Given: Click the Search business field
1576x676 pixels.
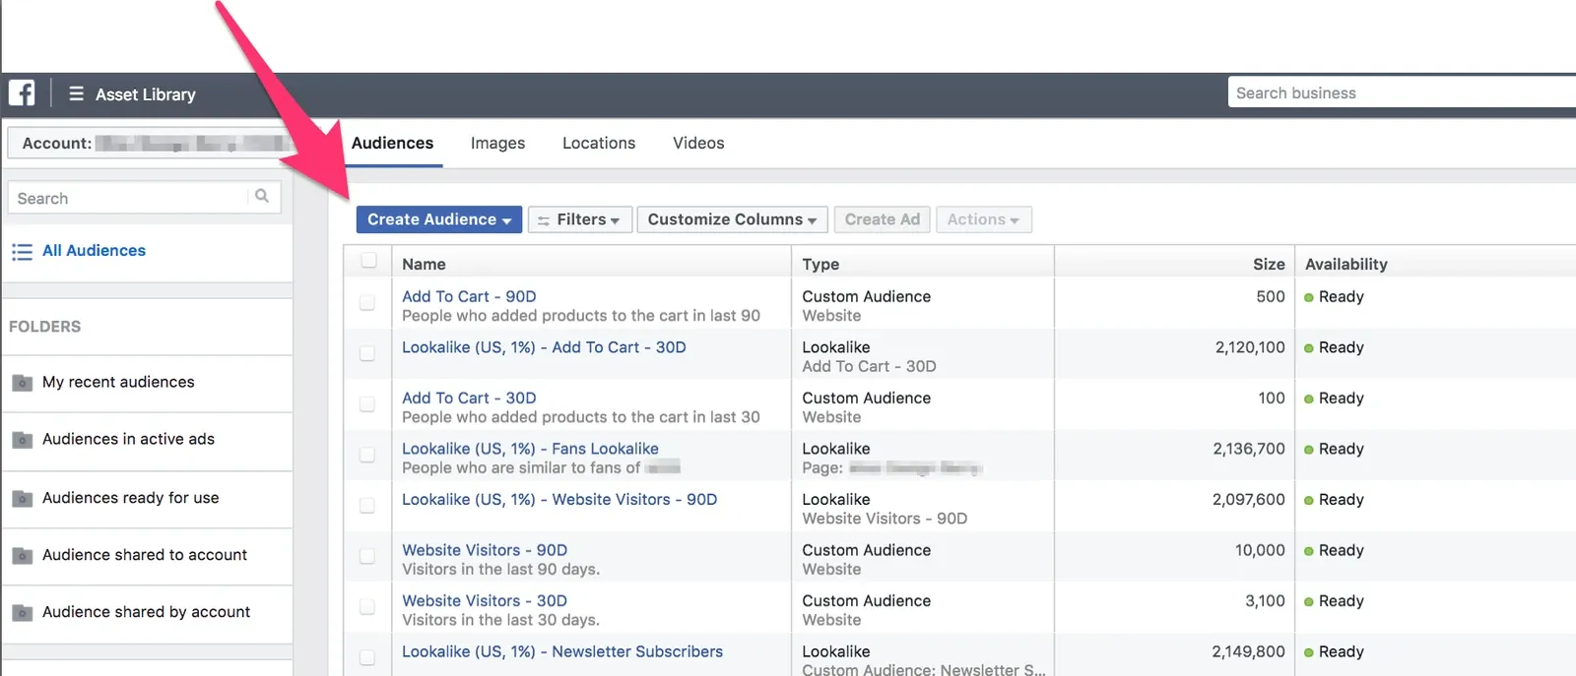Looking at the screenshot, I should tap(1402, 92).
